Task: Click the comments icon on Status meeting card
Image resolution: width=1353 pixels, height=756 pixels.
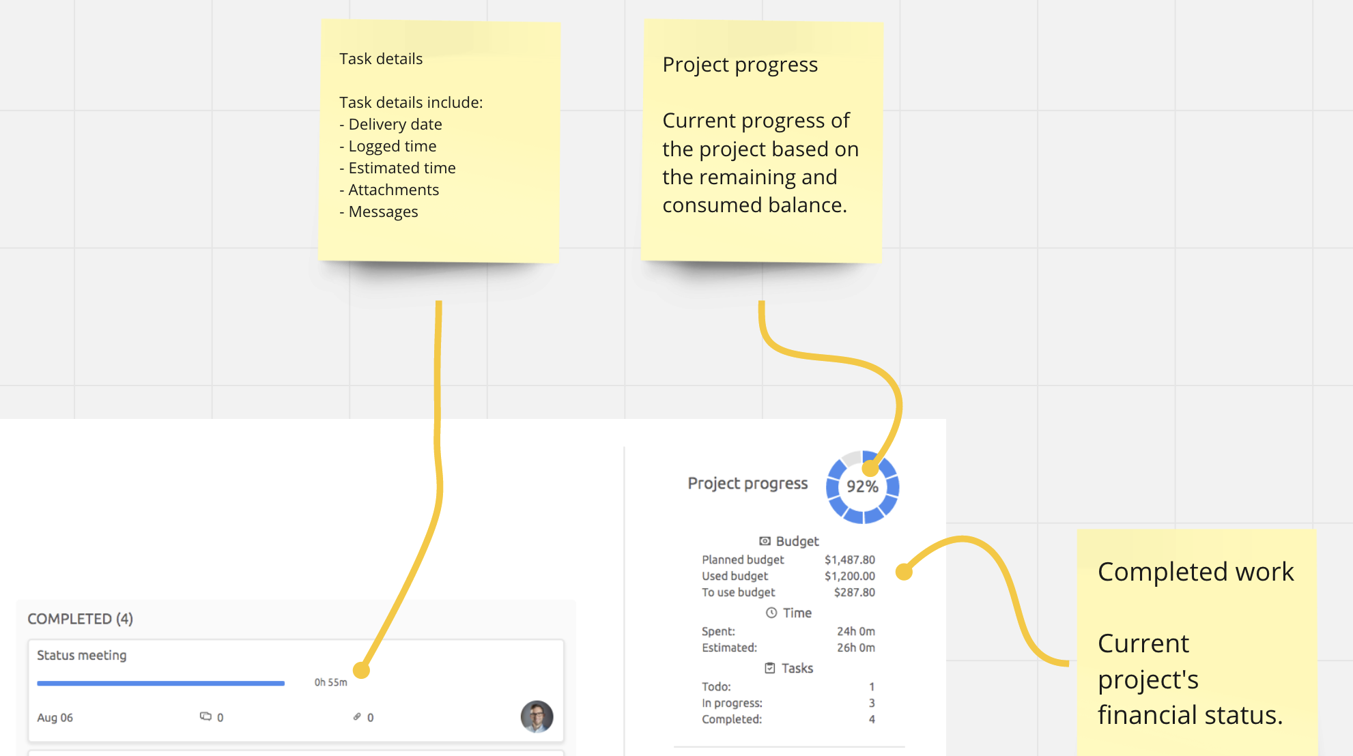Action: (205, 716)
